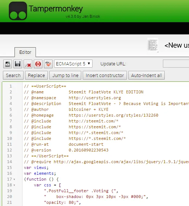Click the "v4.3.6 by Jan Biniok" text
Image resolution: width=189 pixels, height=206 pixels.
point(83,16)
